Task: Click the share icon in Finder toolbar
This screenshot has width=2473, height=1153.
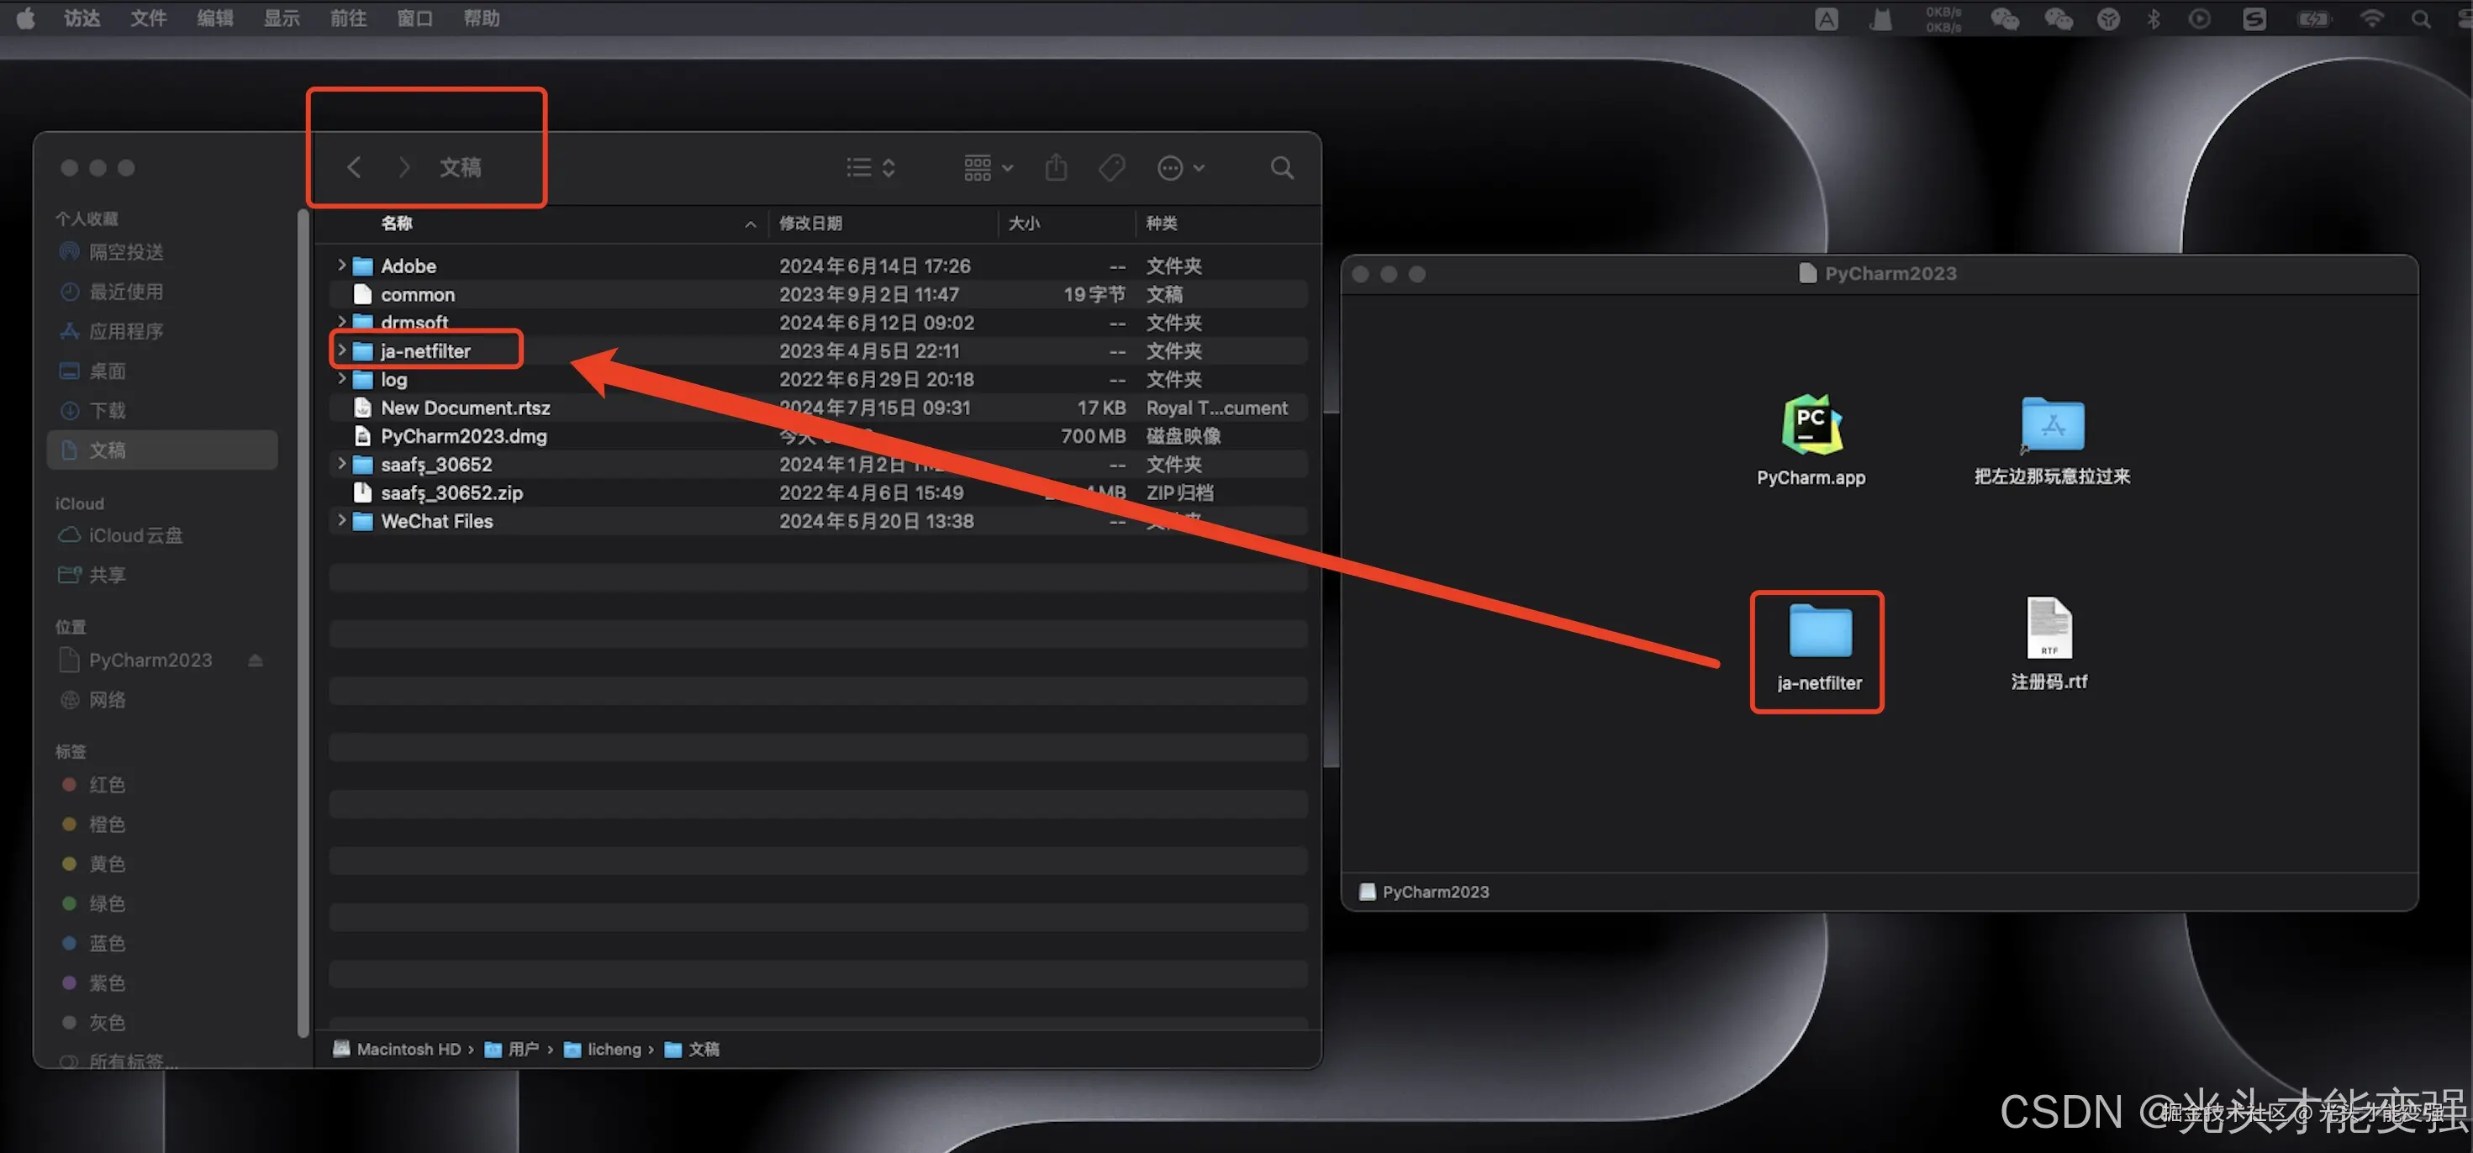Action: coord(1056,168)
